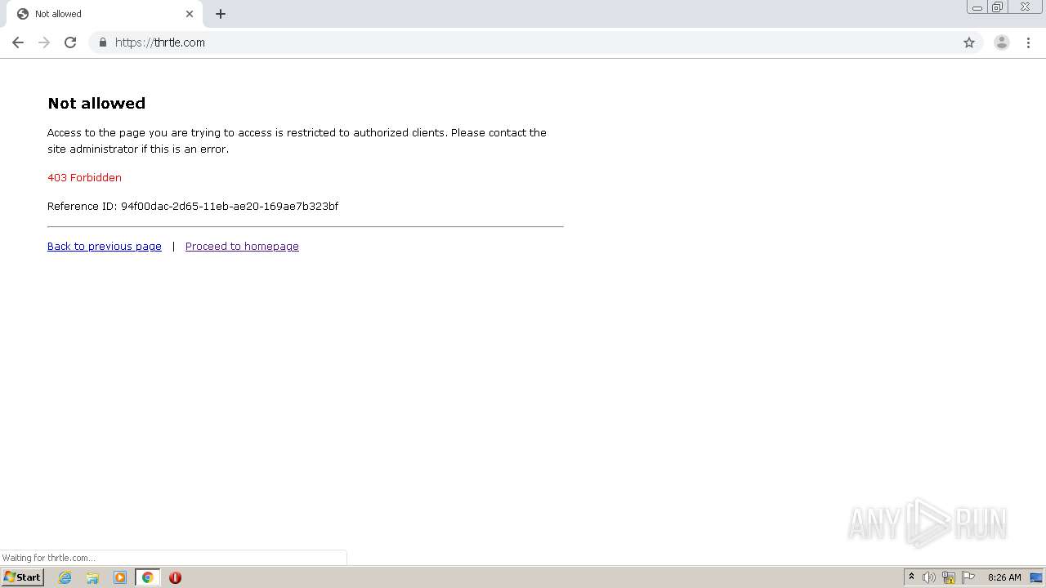This screenshot has width=1046, height=588.
Task: Reload the page with the refresh icon
Action: click(70, 42)
